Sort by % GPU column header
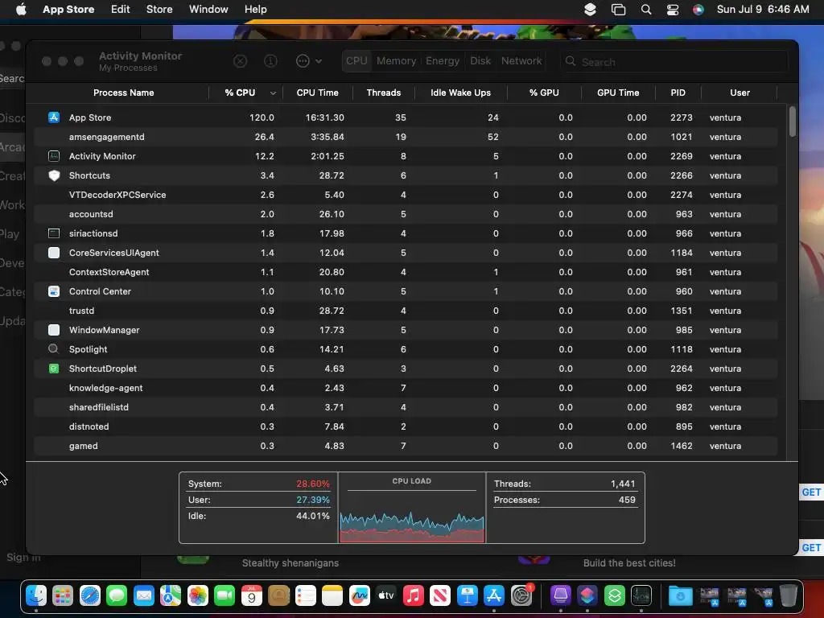Screen dimensions: 824x618 [544, 93]
